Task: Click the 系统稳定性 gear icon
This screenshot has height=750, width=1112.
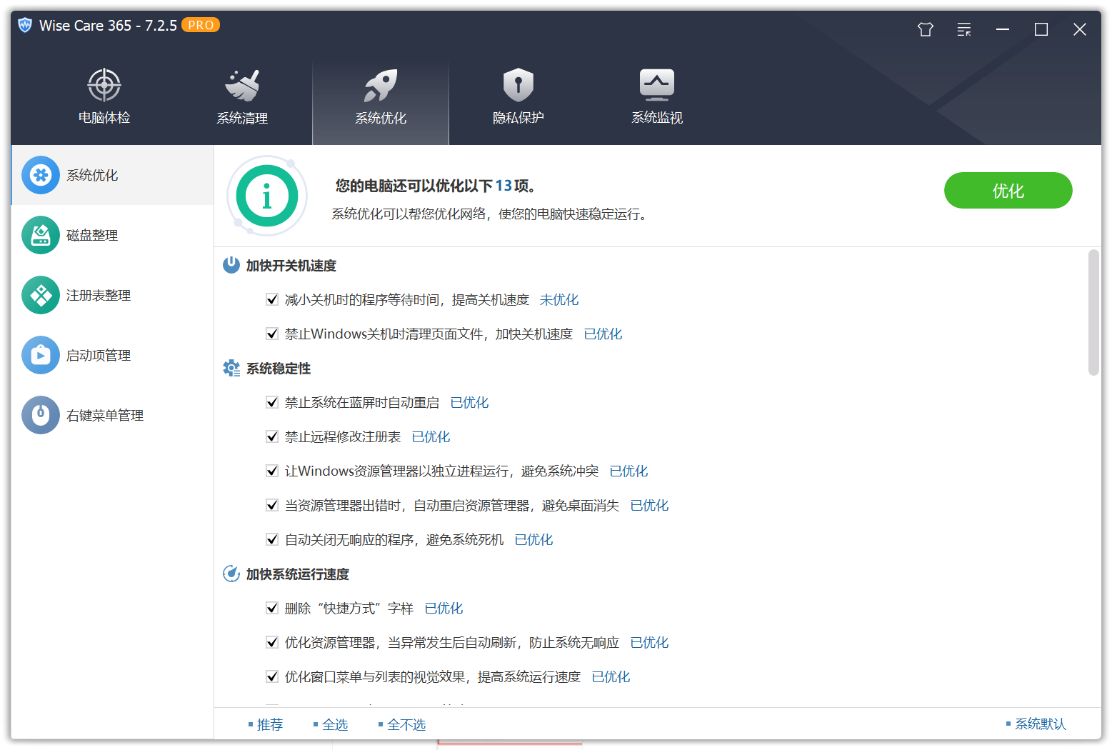Action: 231,368
